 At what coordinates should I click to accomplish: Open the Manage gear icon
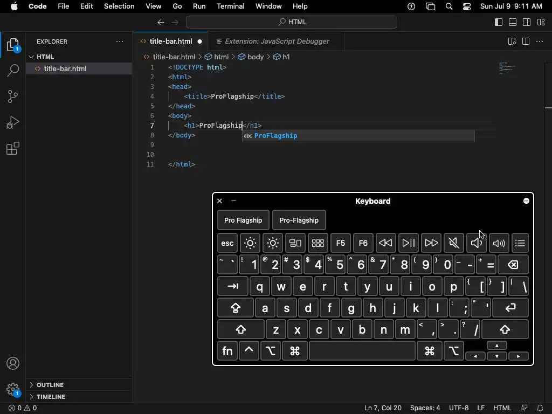click(x=13, y=389)
